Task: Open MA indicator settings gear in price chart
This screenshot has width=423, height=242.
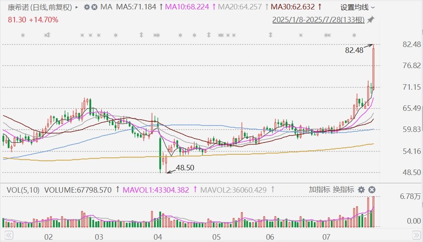Action: pyautogui.click(x=87, y=7)
